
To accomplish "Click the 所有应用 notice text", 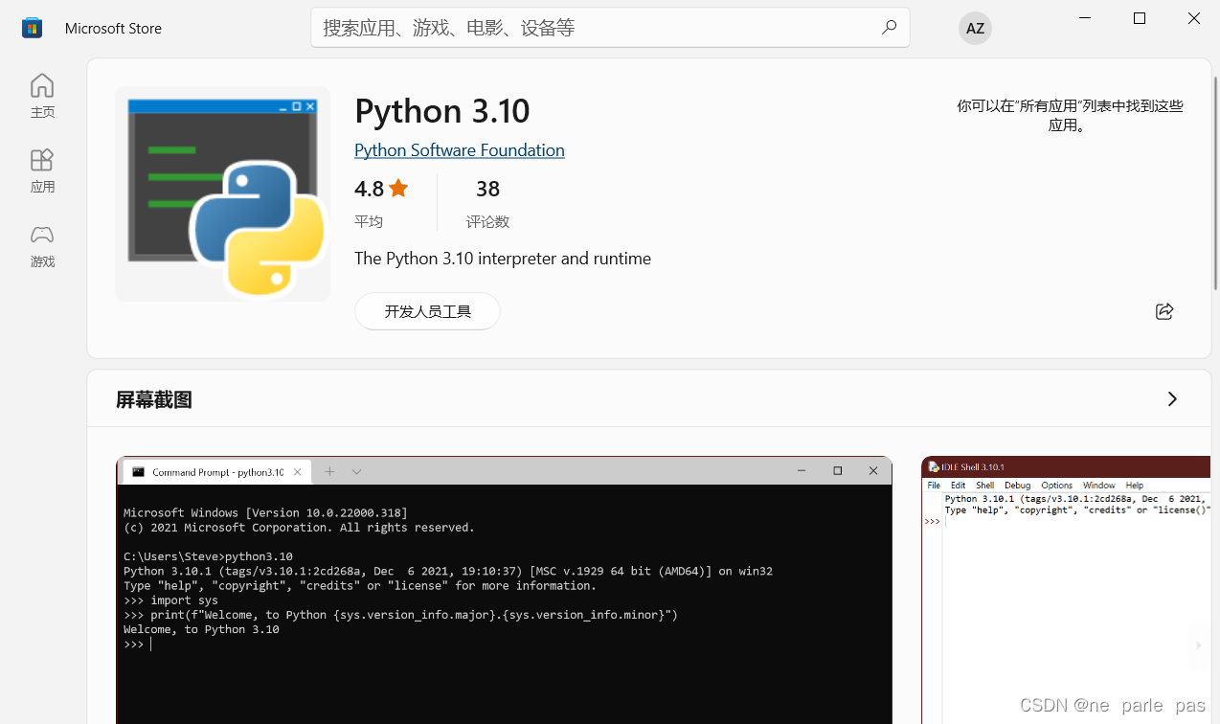I will point(1070,116).
